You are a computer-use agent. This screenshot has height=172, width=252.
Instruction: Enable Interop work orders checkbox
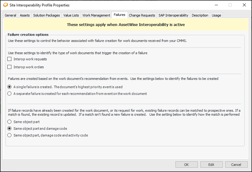tap(10, 67)
